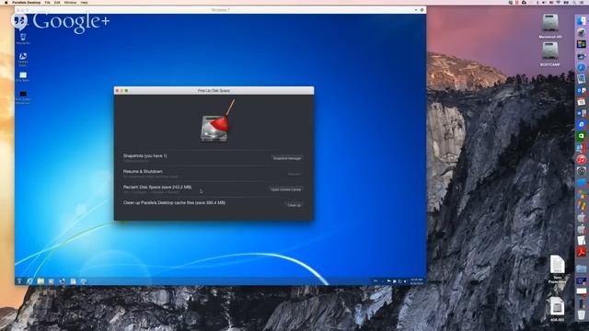Screen dimensions: 589x331
Task: Select Clean up Parallels Desktop cache files text
Action: [x=174, y=202]
